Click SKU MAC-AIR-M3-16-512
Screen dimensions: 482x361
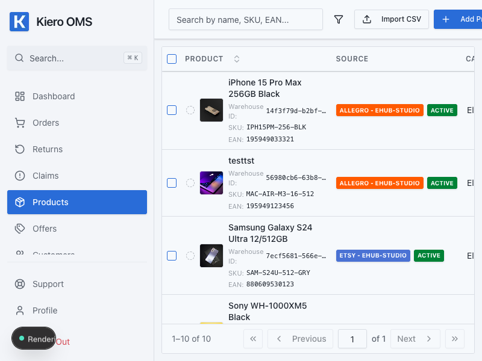pyautogui.click(x=280, y=194)
